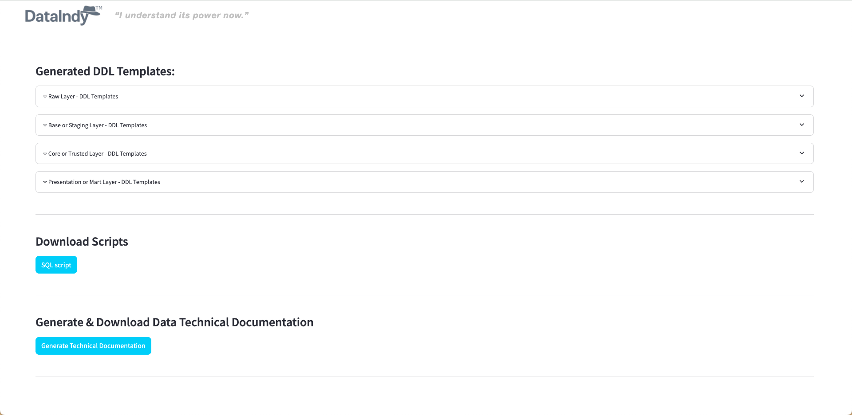Download the SQL script

tap(56, 265)
